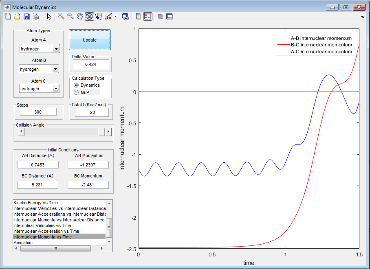
Task: Click the Brush data tool icon
Action: (108, 17)
